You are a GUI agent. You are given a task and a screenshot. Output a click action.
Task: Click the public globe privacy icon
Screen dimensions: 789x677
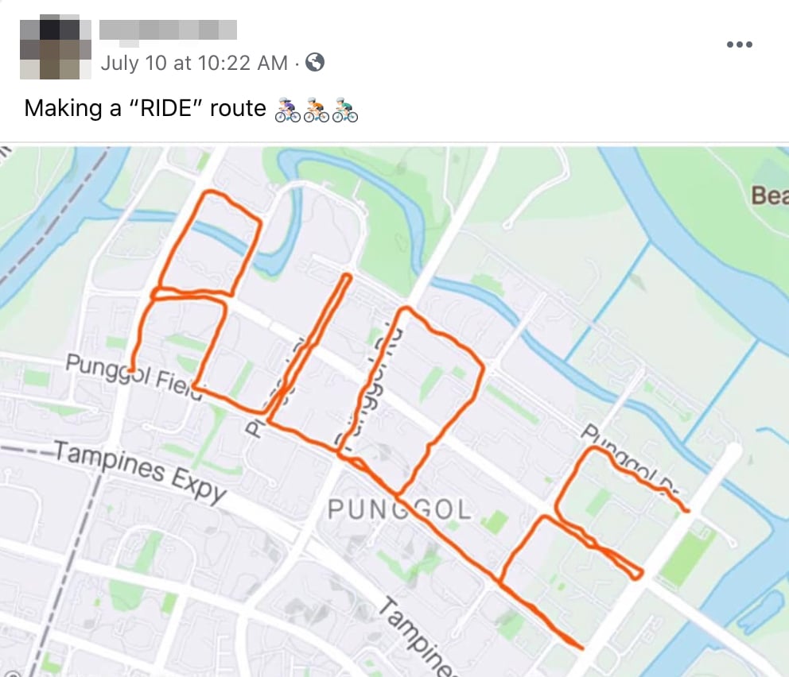(x=315, y=62)
